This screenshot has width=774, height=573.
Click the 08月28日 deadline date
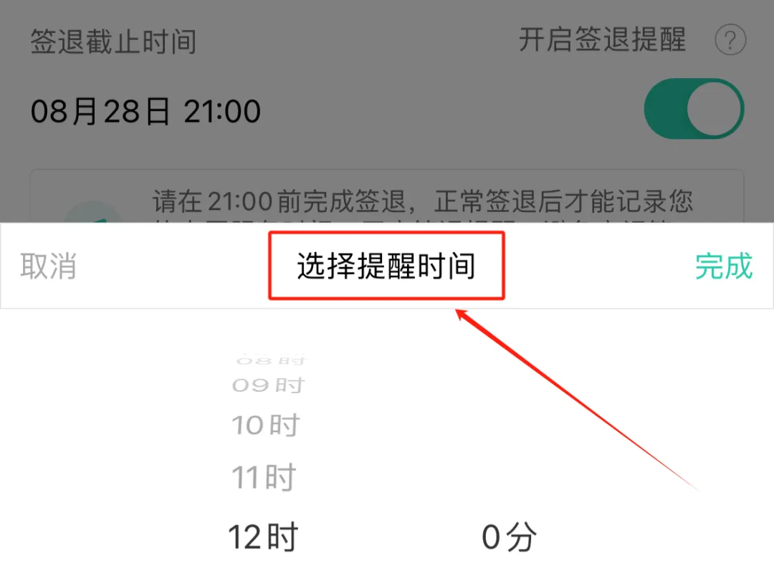point(100,111)
